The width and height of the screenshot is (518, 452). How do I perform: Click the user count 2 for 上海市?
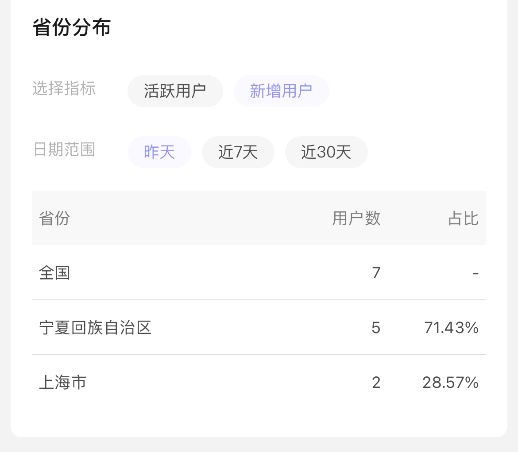pos(376,383)
